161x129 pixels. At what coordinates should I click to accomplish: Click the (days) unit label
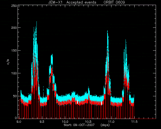point(105,125)
